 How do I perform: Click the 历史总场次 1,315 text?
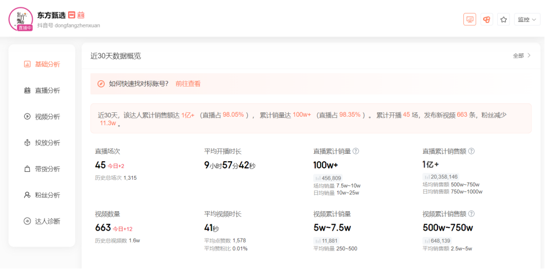116,178
